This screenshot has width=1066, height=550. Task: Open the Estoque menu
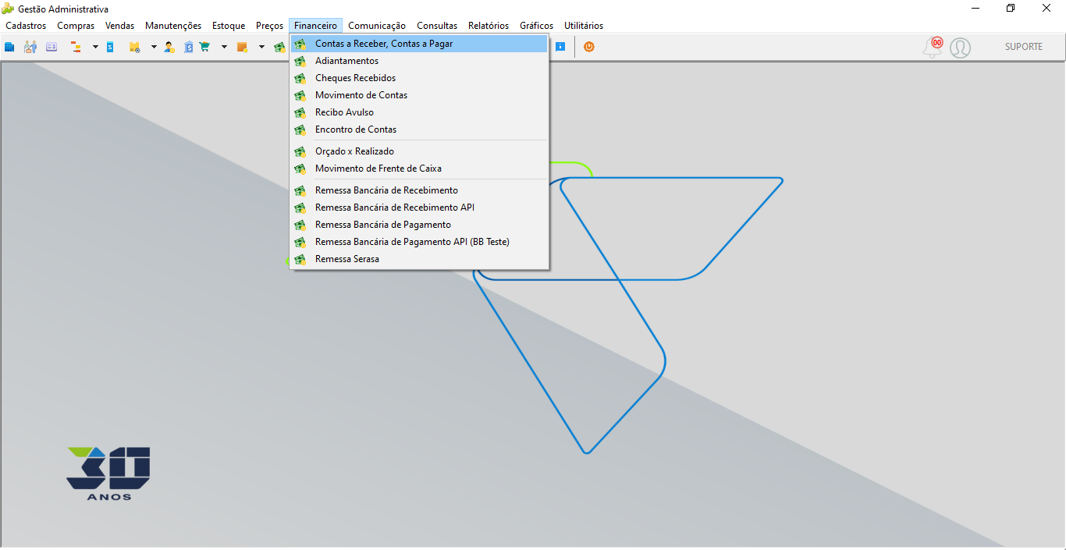229,26
